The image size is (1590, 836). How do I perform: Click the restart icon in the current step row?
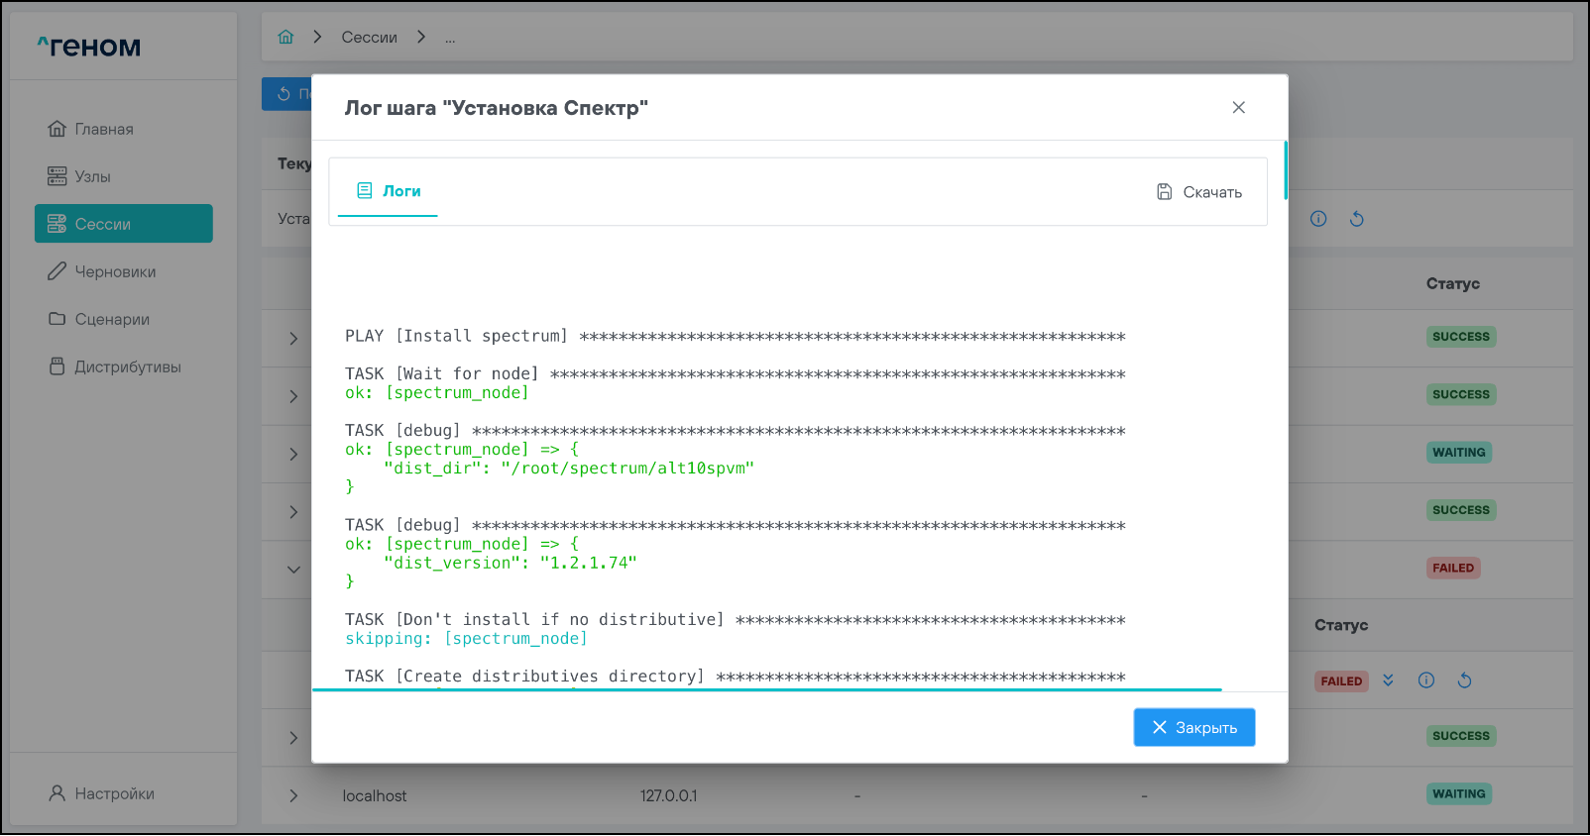(1357, 219)
